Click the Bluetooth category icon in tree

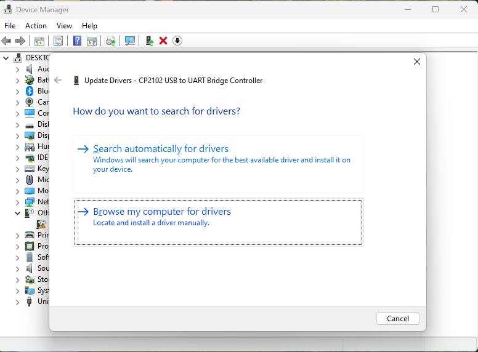point(30,90)
